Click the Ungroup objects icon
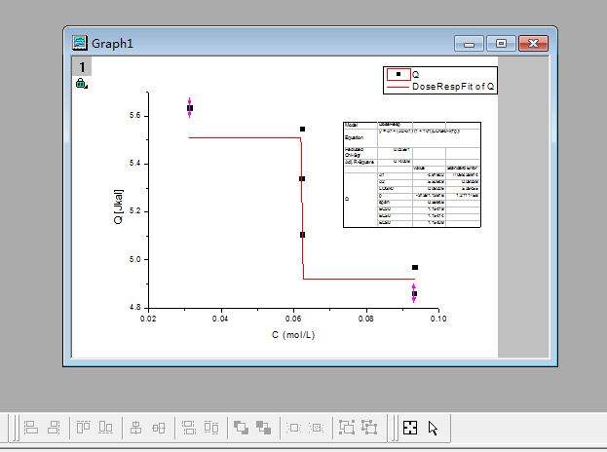607x452 pixels. click(369, 428)
